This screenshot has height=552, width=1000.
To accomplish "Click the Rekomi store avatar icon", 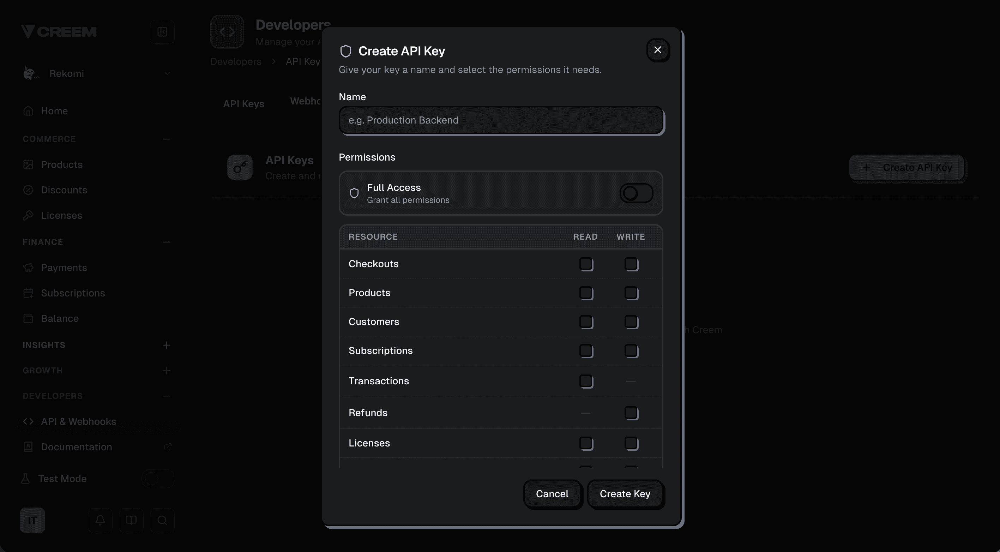I will [31, 73].
